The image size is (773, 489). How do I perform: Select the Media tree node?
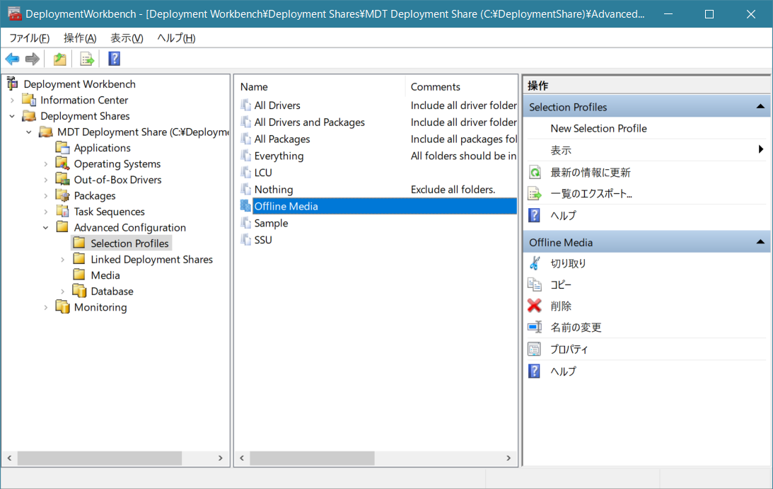[105, 275]
